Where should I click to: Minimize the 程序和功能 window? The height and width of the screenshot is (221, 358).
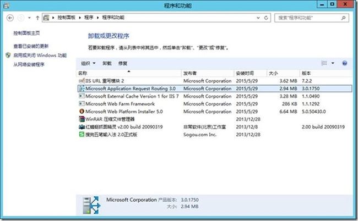pos(322,4)
